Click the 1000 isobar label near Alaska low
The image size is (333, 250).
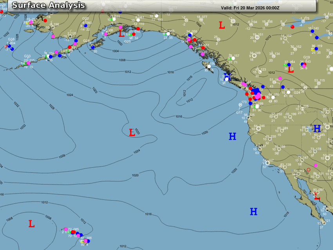pos(119,43)
